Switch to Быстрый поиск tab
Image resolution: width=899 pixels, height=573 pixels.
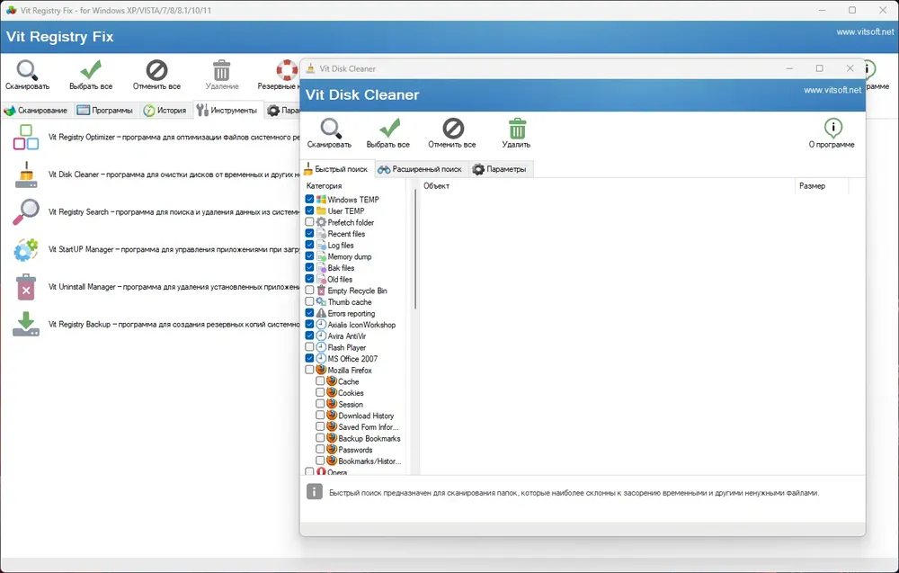pyautogui.click(x=337, y=169)
